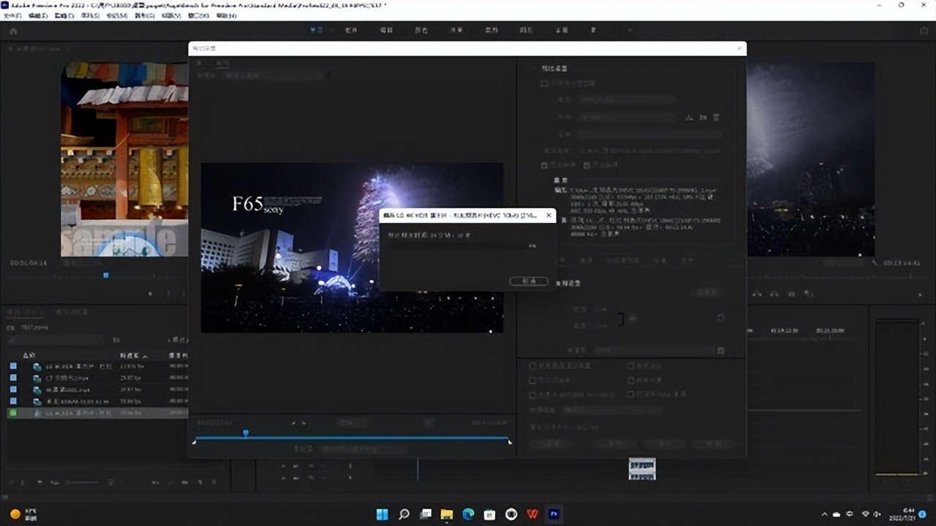Close the encoding progress dialog
This screenshot has width=936, height=526.
(548, 216)
